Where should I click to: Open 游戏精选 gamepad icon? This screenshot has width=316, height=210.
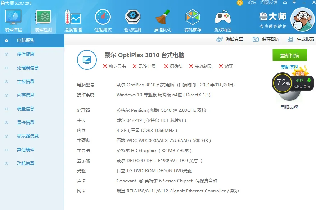click(222, 18)
